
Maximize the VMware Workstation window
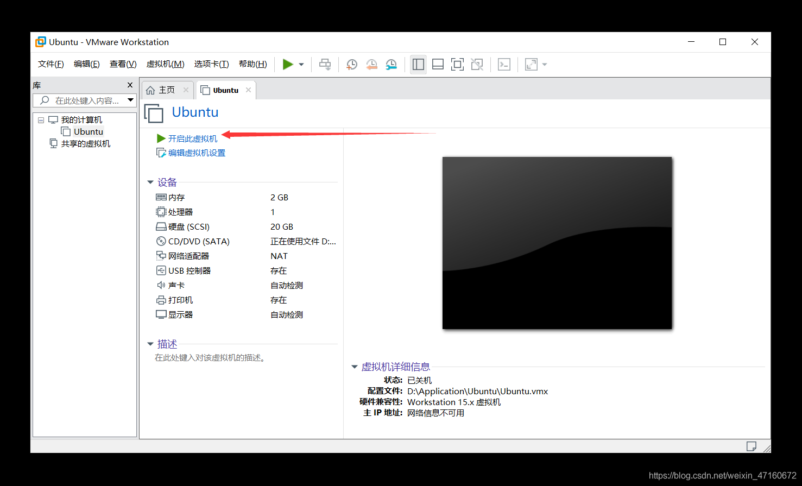point(723,42)
